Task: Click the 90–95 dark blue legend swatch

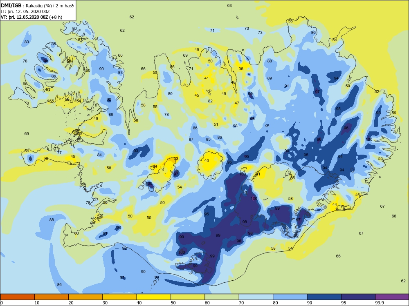Action: (324, 297)
